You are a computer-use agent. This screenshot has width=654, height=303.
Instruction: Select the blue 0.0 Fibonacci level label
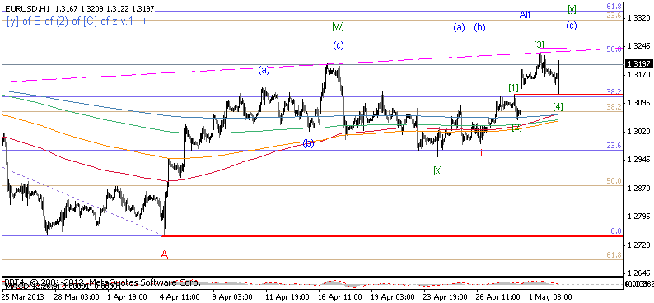tap(615, 231)
